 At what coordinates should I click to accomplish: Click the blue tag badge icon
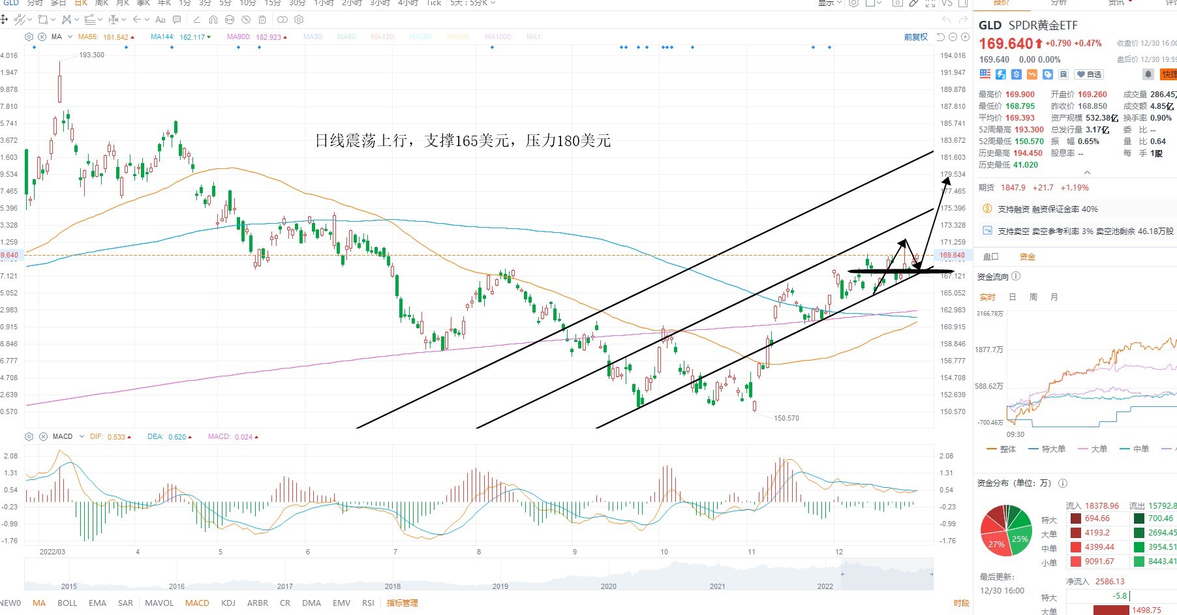tap(1048, 74)
